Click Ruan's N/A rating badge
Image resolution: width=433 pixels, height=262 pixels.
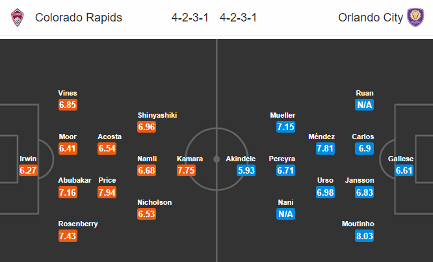[364, 105]
